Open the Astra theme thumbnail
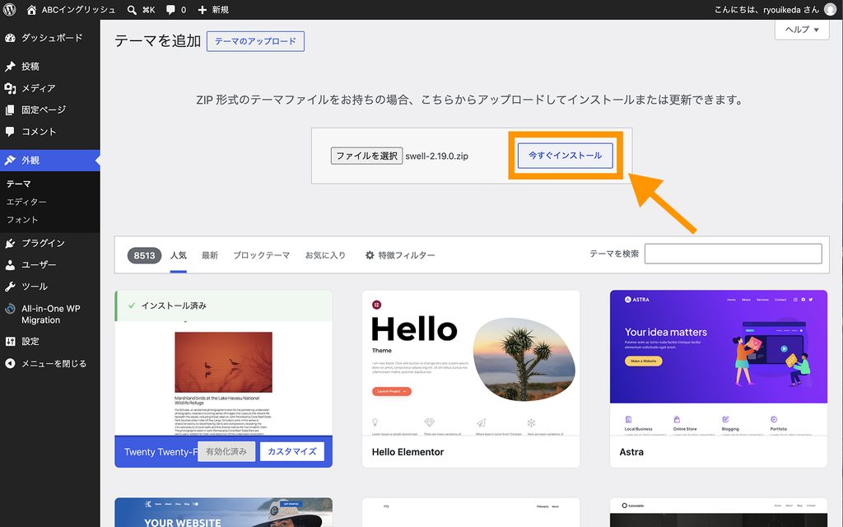The height and width of the screenshot is (527, 843). [718, 363]
